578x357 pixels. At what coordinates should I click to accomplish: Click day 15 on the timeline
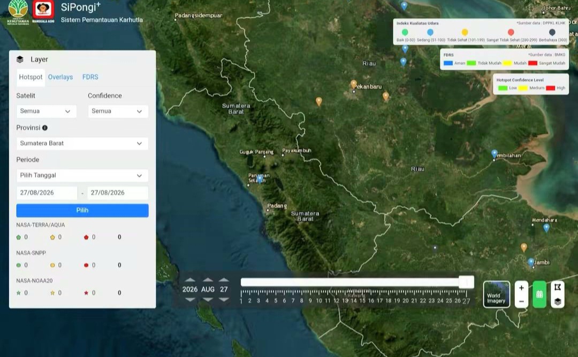[x=362, y=301]
